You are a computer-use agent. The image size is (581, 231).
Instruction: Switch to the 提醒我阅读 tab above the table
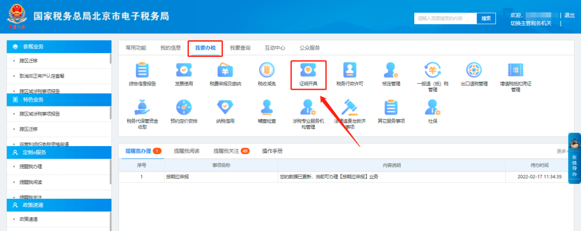(x=187, y=151)
